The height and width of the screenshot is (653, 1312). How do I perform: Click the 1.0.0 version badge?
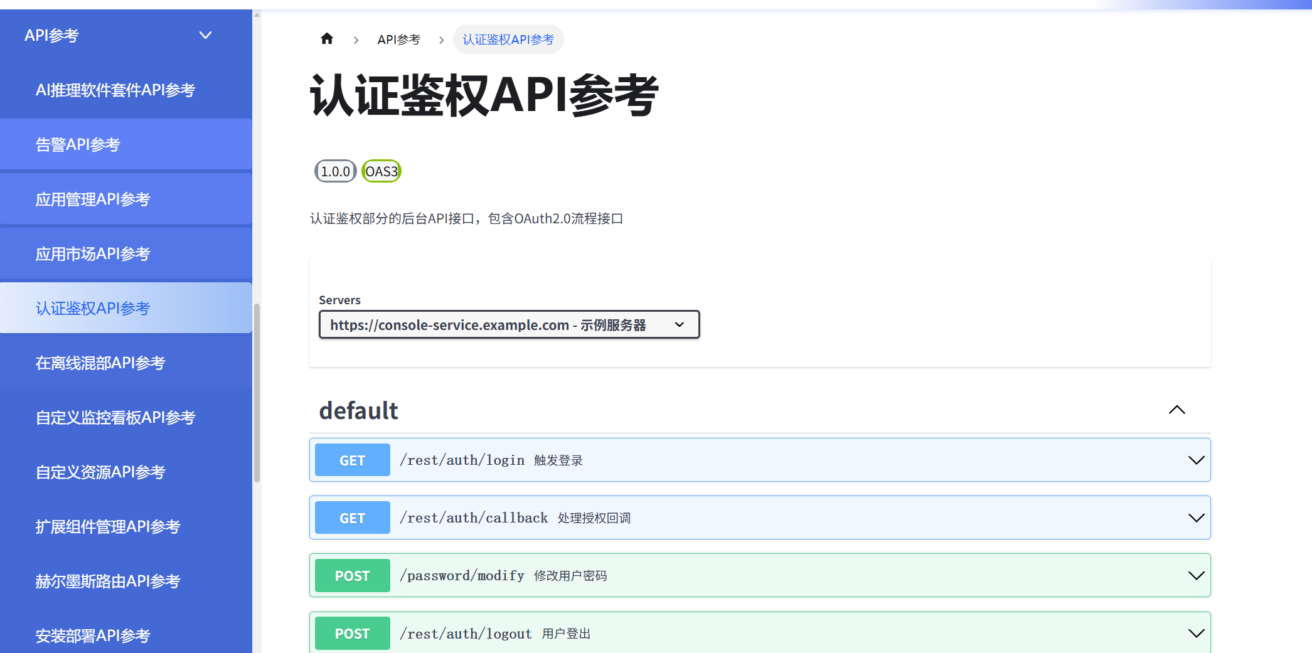click(x=335, y=171)
